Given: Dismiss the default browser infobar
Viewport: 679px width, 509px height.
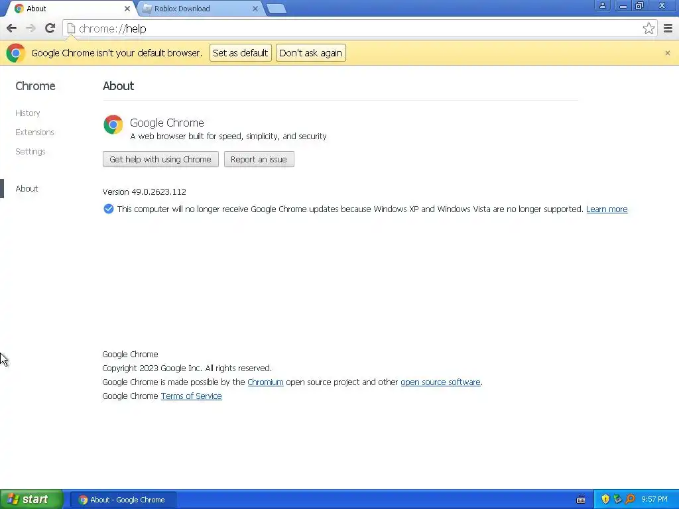Looking at the screenshot, I should pos(668,53).
